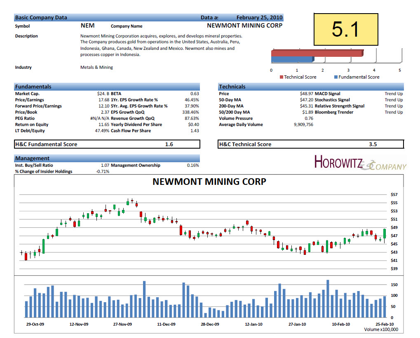
Task: Select the H&C Technical Score value 3.5
Action: click(x=373, y=144)
